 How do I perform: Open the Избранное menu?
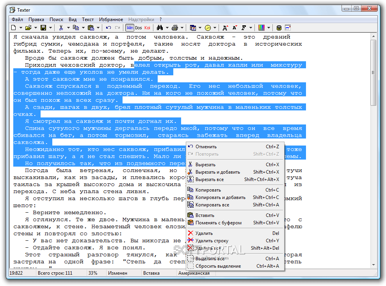click(111, 20)
